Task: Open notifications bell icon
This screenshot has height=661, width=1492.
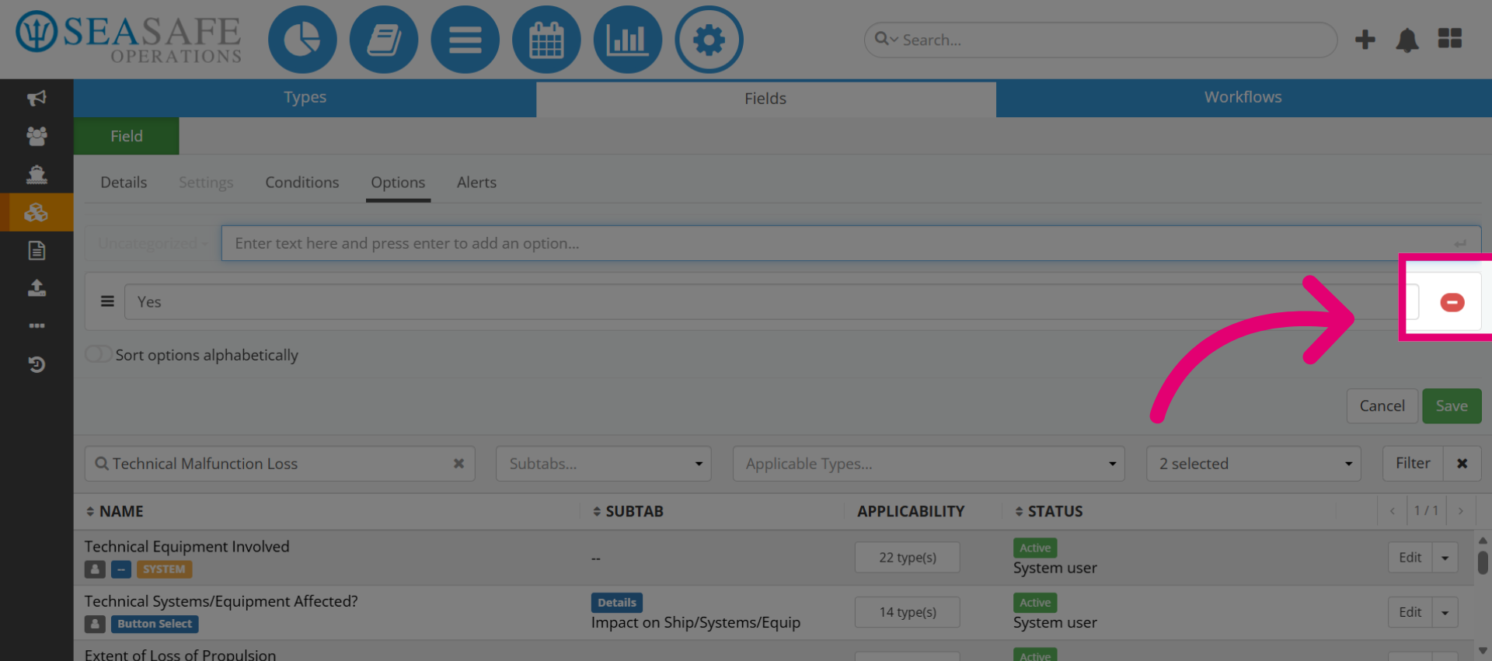Action: 1407,40
